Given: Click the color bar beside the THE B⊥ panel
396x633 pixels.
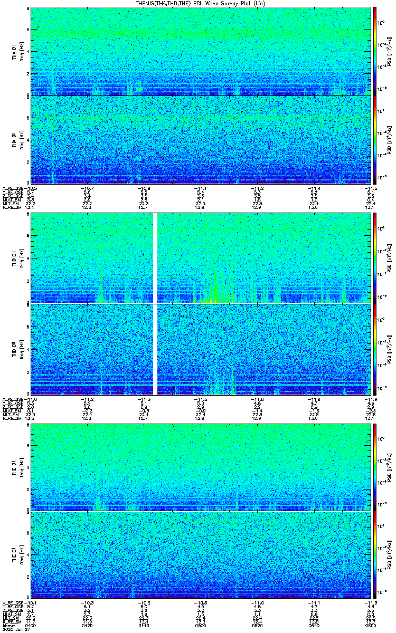Looking at the screenshot, I should coord(375,466).
